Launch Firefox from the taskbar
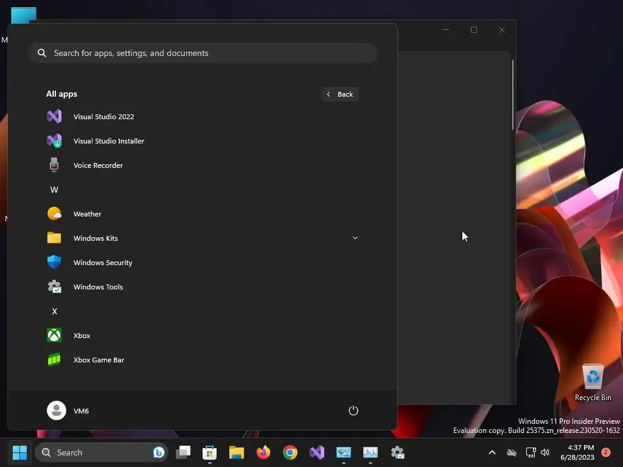 coord(263,452)
